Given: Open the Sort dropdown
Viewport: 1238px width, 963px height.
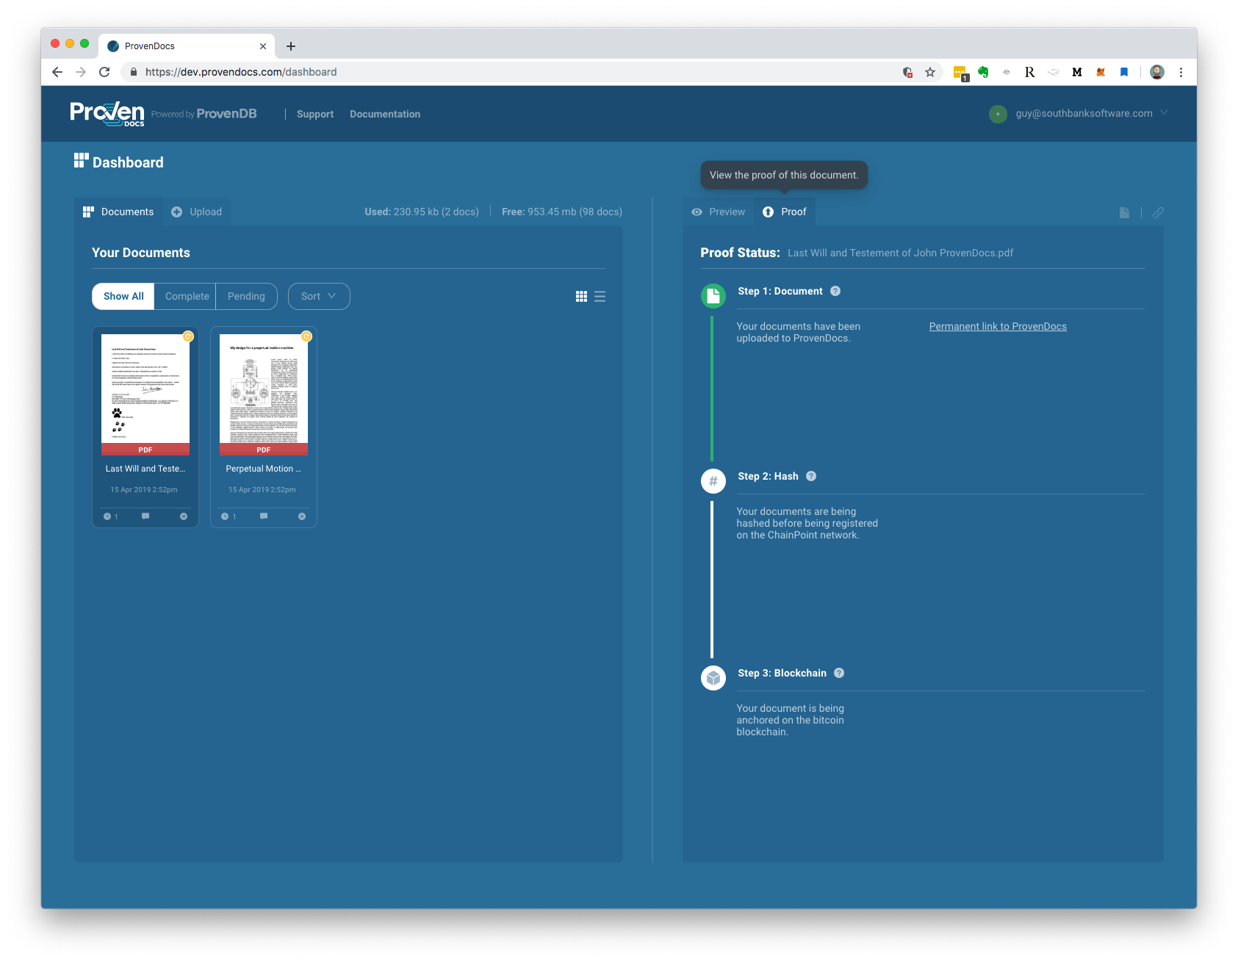Looking at the screenshot, I should click(x=319, y=296).
